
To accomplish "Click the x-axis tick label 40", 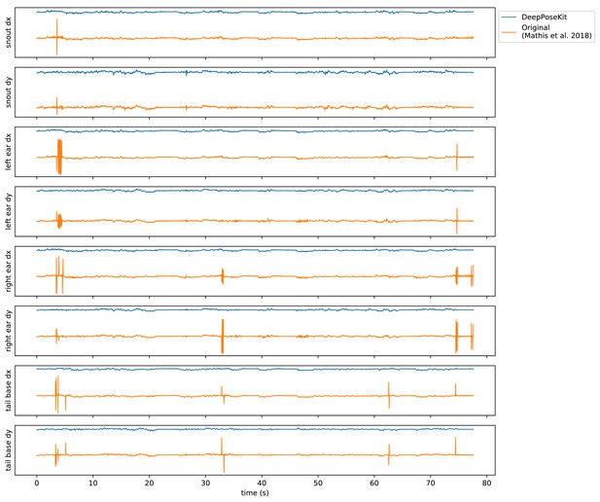I will [x=262, y=483].
